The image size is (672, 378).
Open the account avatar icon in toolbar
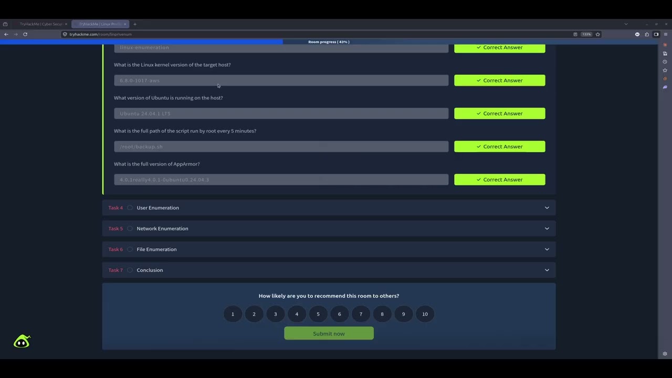click(637, 34)
